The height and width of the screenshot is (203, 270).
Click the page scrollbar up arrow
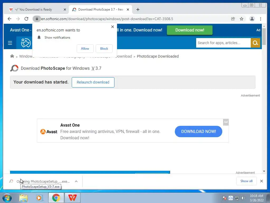click(x=264, y=26)
